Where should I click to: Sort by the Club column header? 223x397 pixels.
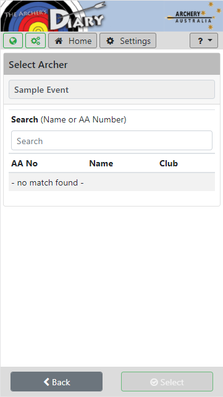click(169, 163)
